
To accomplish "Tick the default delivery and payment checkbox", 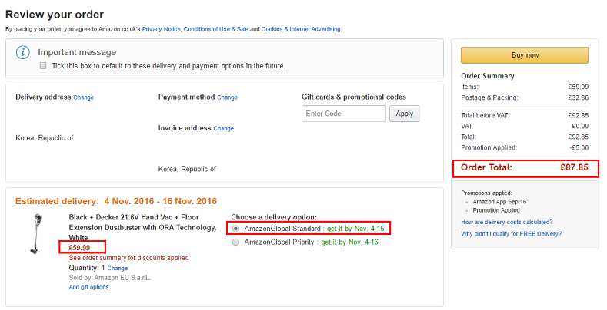I will tap(43, 66).
